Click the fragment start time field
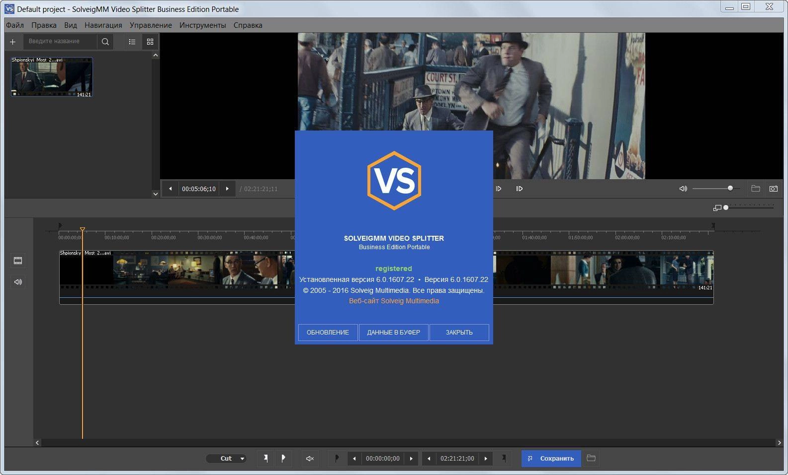Screen dimensions: 788x475 pos(383,459)
